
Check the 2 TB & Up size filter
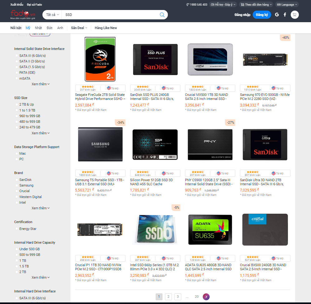17,104
